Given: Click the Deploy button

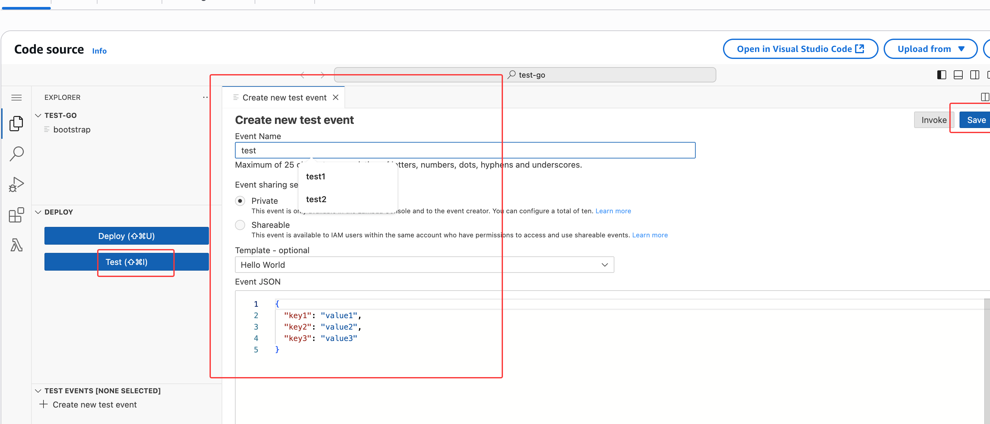Looking at the screenshot, I should (x=126, y=236).
